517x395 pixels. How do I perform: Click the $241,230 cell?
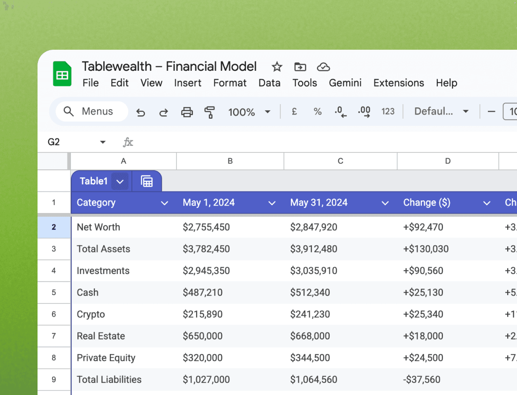(x=341, y=314)
